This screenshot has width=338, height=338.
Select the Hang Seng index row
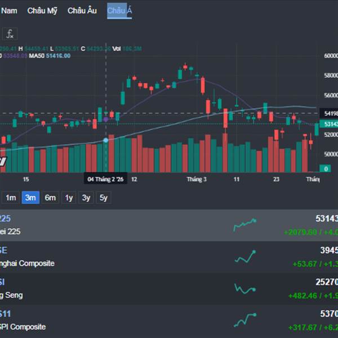[x=169, y=289]
